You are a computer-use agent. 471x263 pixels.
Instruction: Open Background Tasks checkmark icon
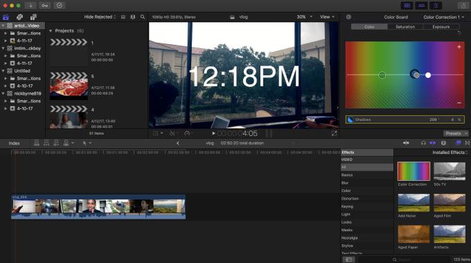[x=59, y=6]
